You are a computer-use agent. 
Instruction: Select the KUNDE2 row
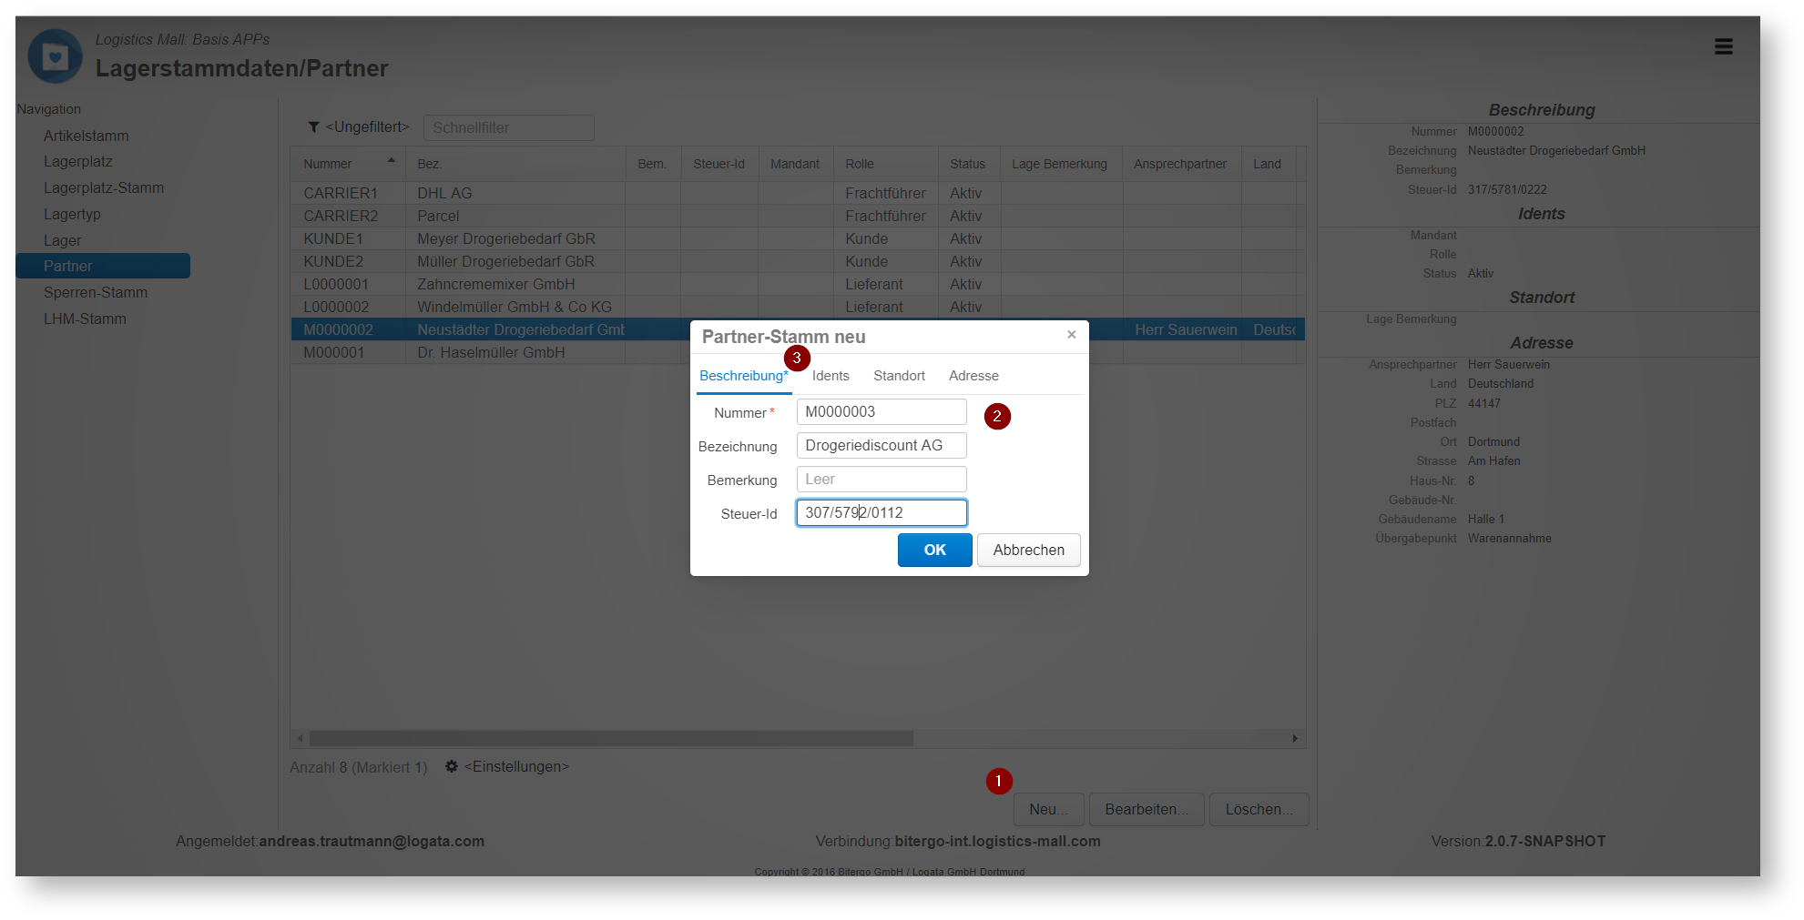point(798,261)
